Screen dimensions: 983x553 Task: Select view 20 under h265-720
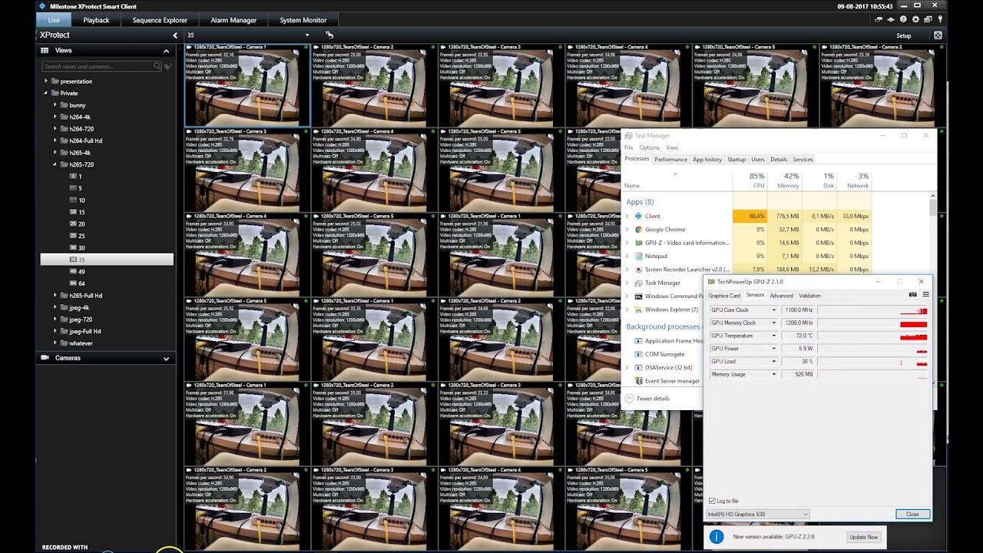[81, 224]
